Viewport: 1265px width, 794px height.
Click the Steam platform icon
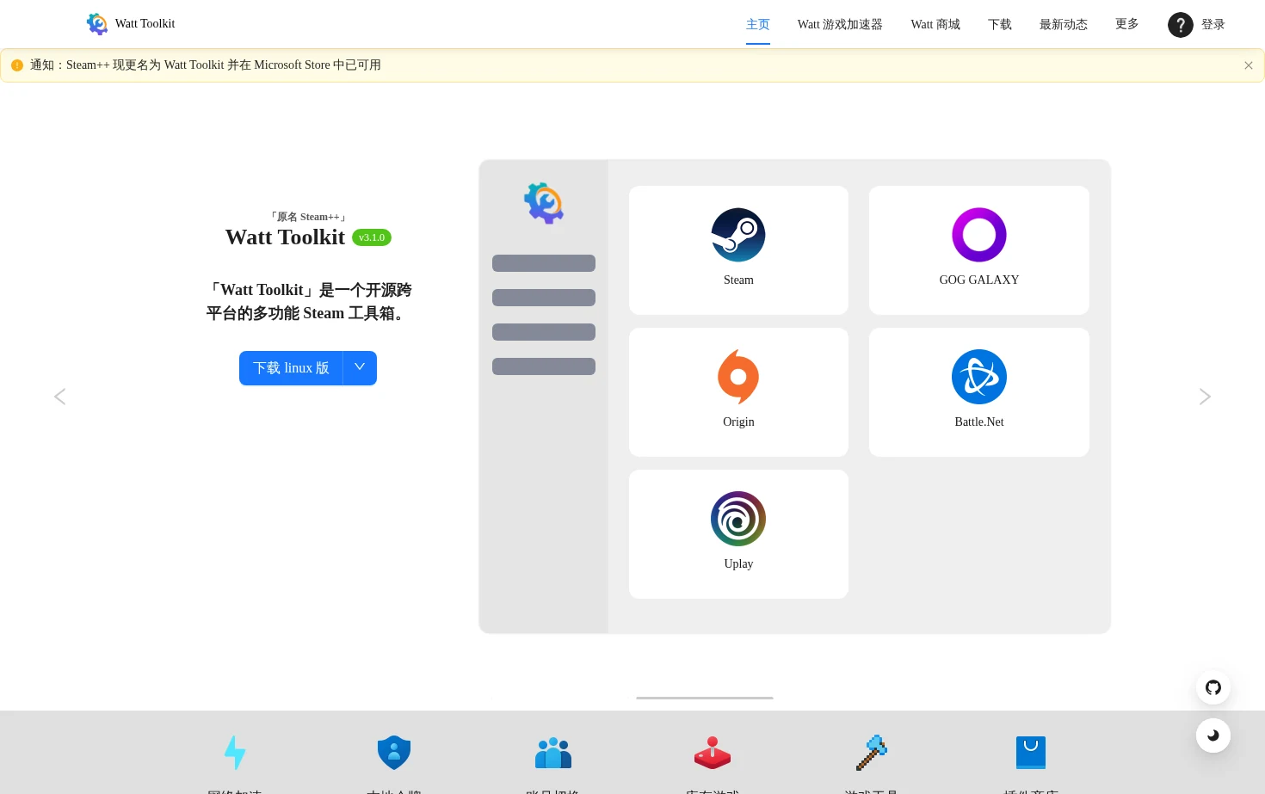coord(738,235)
